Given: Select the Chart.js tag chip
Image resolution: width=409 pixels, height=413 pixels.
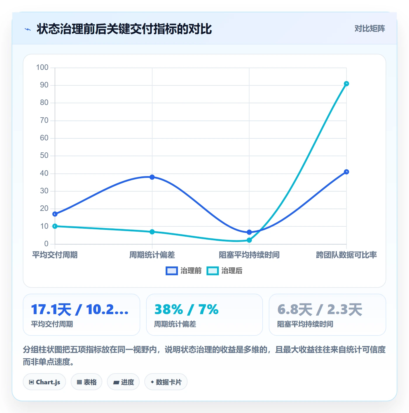Looking at the screenshot, I should click(44, 382).
